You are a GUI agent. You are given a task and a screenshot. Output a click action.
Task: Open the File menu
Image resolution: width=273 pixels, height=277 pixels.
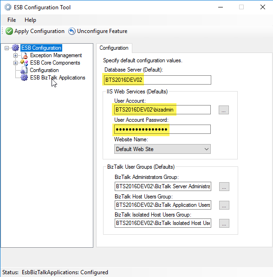(12, 20)
